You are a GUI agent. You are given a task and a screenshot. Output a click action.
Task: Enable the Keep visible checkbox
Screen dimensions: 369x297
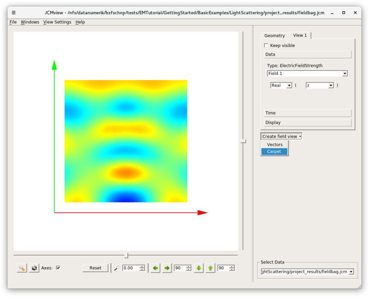[x=266, y=45]
